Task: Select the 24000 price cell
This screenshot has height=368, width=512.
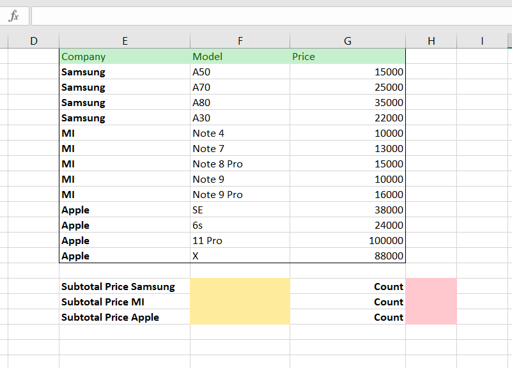Action: pyautogui.click(x=348, y=225)
